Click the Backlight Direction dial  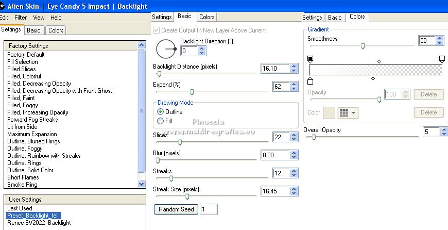166,49
